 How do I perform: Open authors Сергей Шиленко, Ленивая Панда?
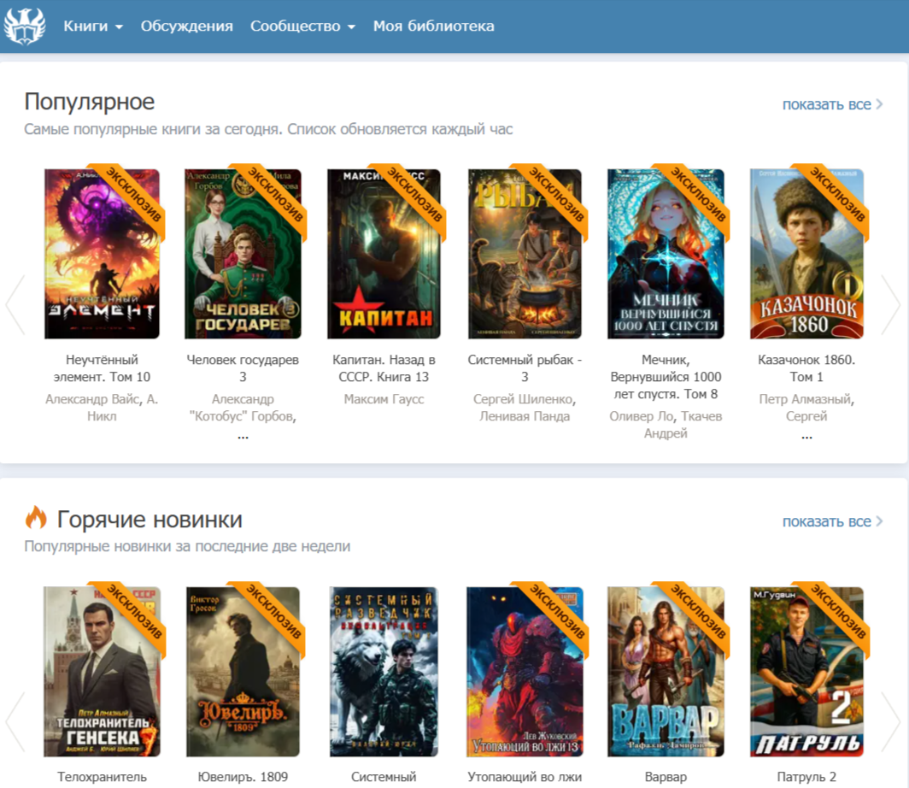[525, 408]
